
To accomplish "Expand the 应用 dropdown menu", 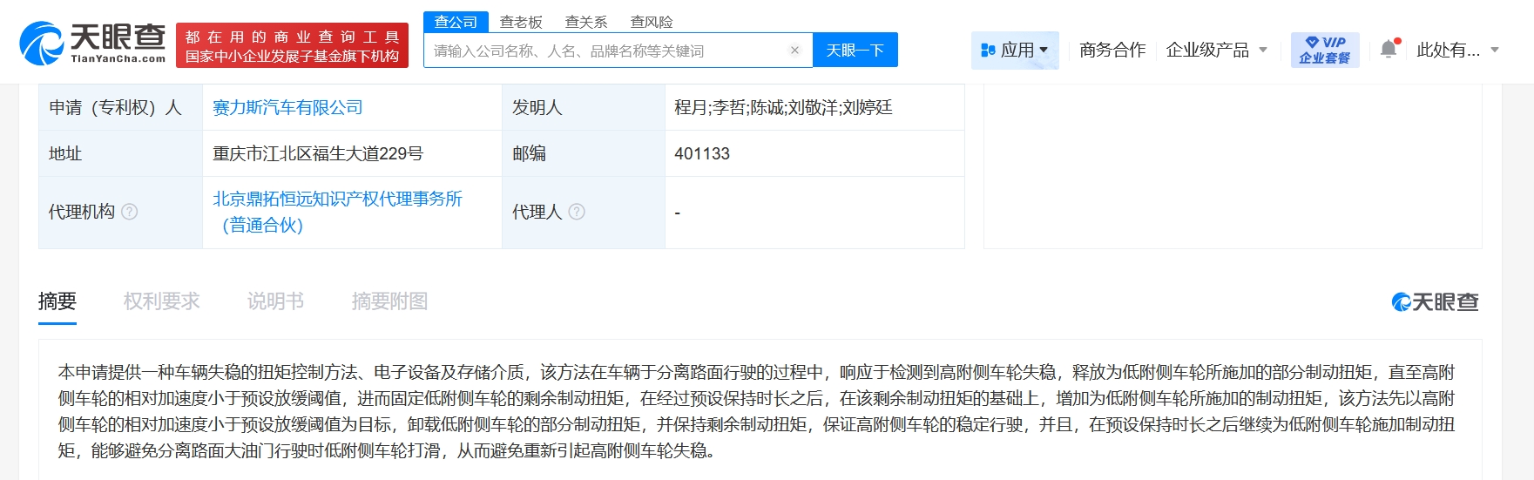I will tap(1015, 50).
